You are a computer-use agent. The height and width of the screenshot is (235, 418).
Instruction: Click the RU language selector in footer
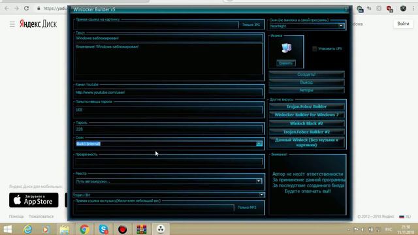(405, 217)
